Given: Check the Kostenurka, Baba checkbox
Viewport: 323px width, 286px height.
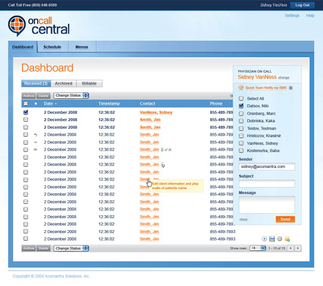Looking at the screenshot, I should tap(241, 151).
